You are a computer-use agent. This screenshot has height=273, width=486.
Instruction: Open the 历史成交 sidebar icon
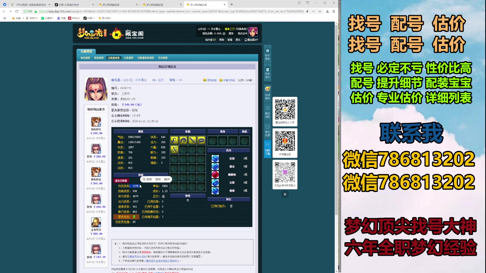[268, 73]
